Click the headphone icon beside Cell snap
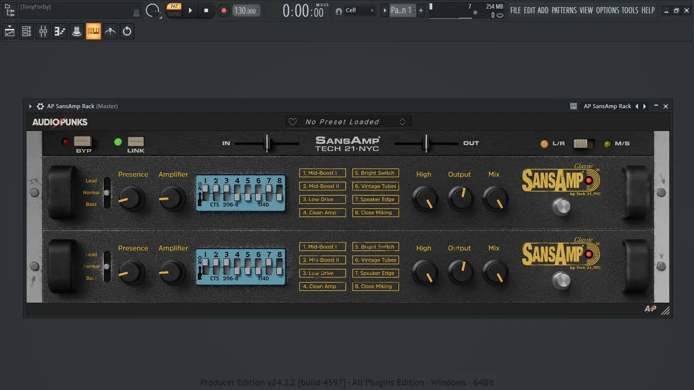Viewport: 694px width, 390px height. (x=339, y=11)
